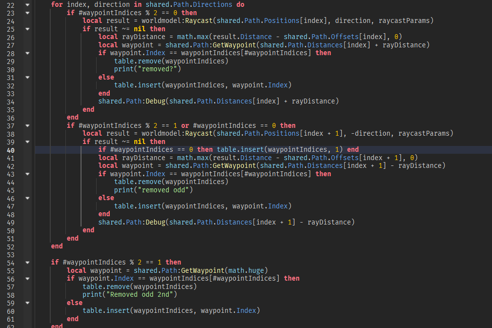Collapse the waypoint.Index block on line 56

[x=27, y=278]
